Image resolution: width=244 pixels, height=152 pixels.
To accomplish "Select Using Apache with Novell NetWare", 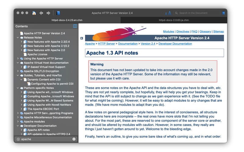I will coord(49,105).
